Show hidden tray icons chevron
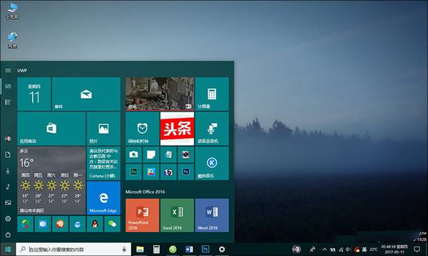This screenshot has width=428, height=256. pyautogui.click(x=325, y=249)
